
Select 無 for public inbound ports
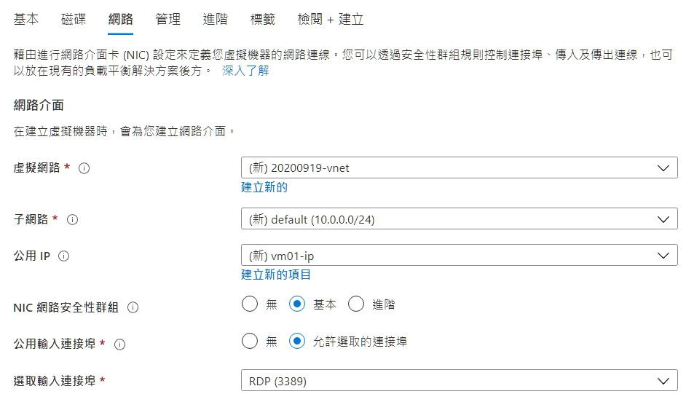click(x=250, y=341)
